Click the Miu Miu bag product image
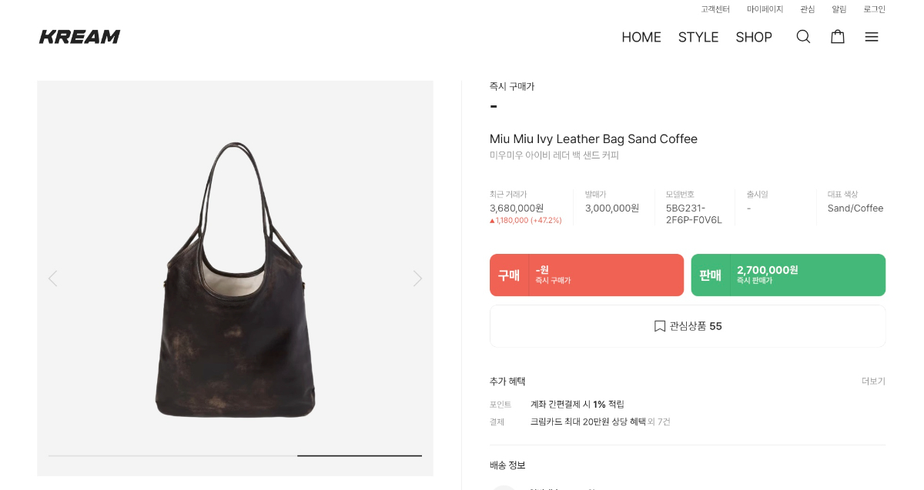This screenshot has width=924, height=490. (235, 281)
